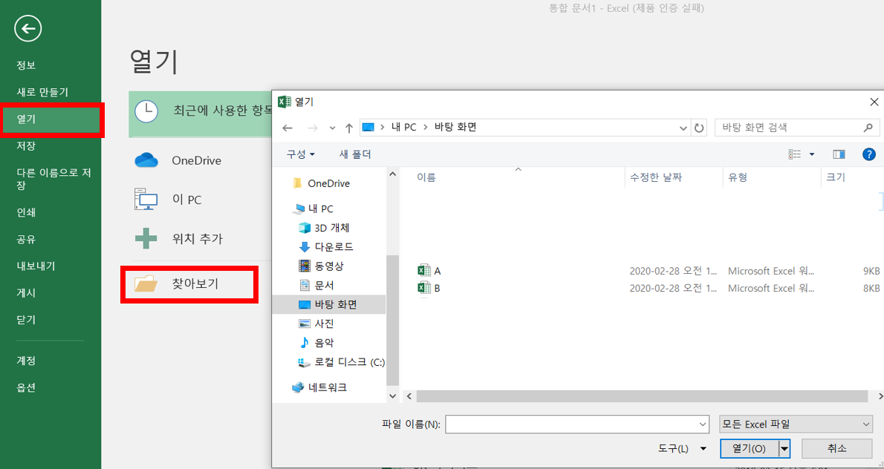Open 계정 in the sidebar

point(26,361)
